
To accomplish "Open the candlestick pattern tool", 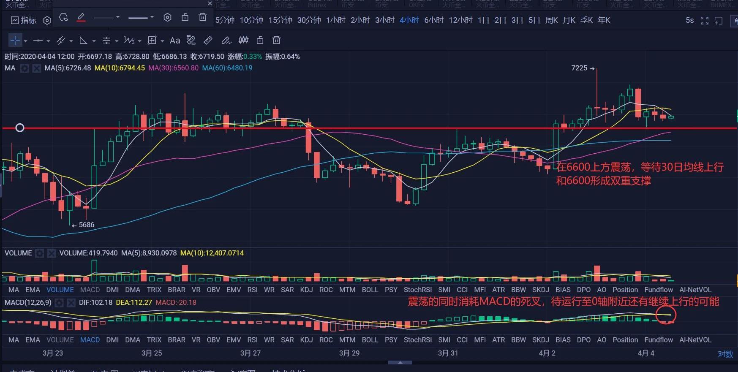I will [x=243, y=41].
